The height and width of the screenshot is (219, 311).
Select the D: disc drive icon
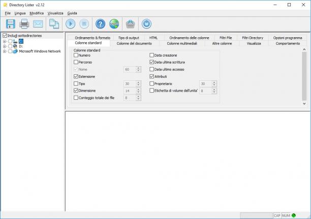coord(15,46)
